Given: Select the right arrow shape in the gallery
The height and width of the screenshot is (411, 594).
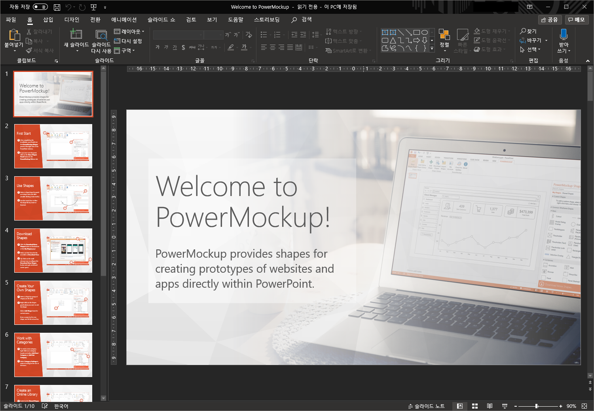Looking at the screenshot, I should [x=416, y=40].
